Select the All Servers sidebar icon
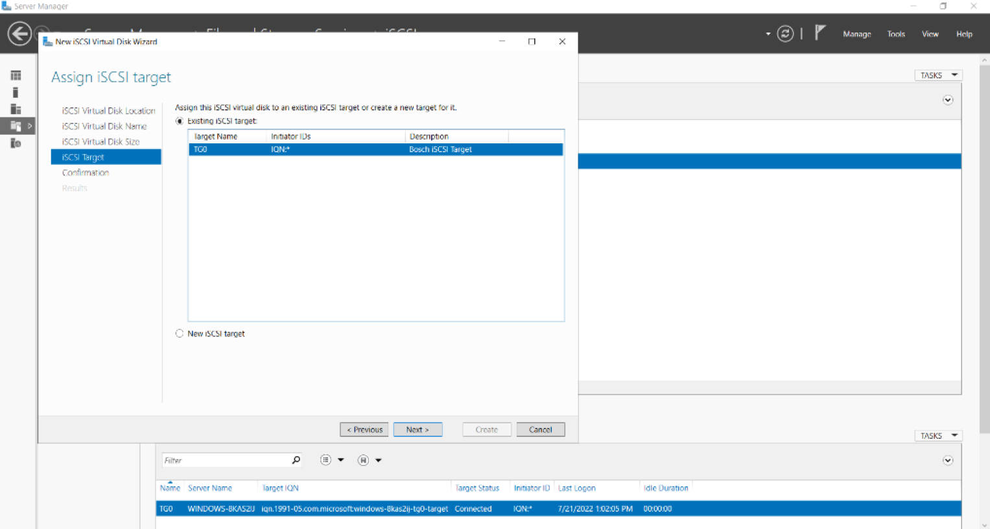The height and width of the screenshot is (529, 990). (16, 109)
